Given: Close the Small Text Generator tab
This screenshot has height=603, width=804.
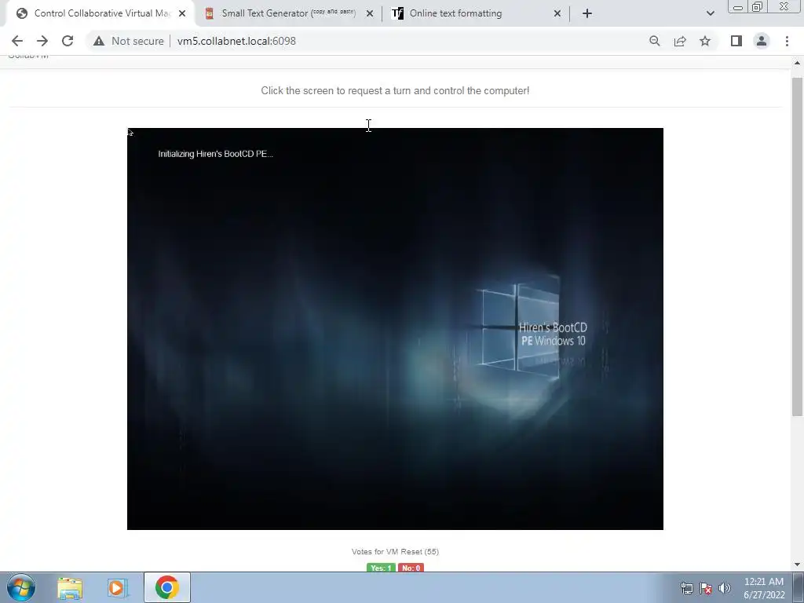Looking at the screenshot, I should coord(370,13).
